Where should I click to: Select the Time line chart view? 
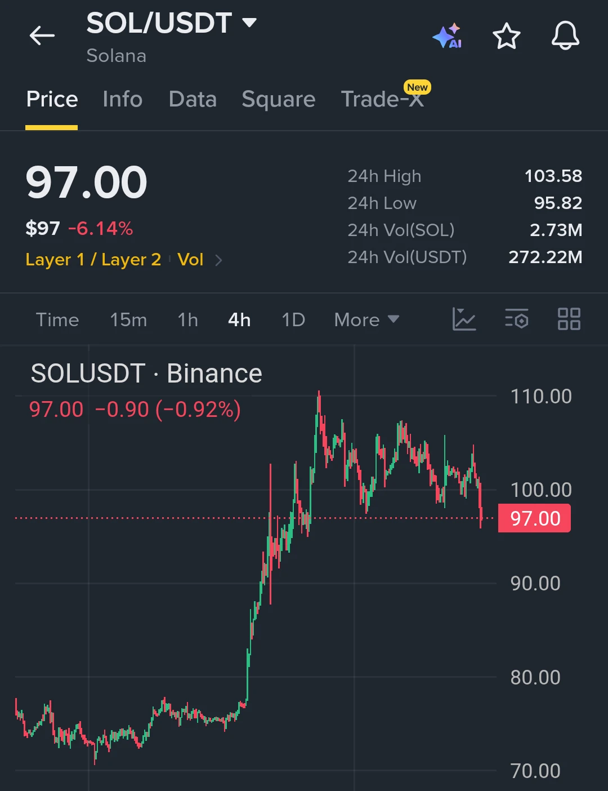[x=57, y=319]
